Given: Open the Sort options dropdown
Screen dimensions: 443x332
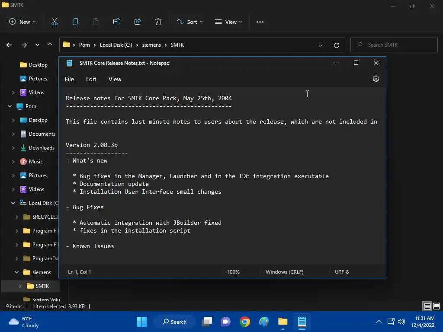Looking at the screenshot, I should click(x=189, y=22).
